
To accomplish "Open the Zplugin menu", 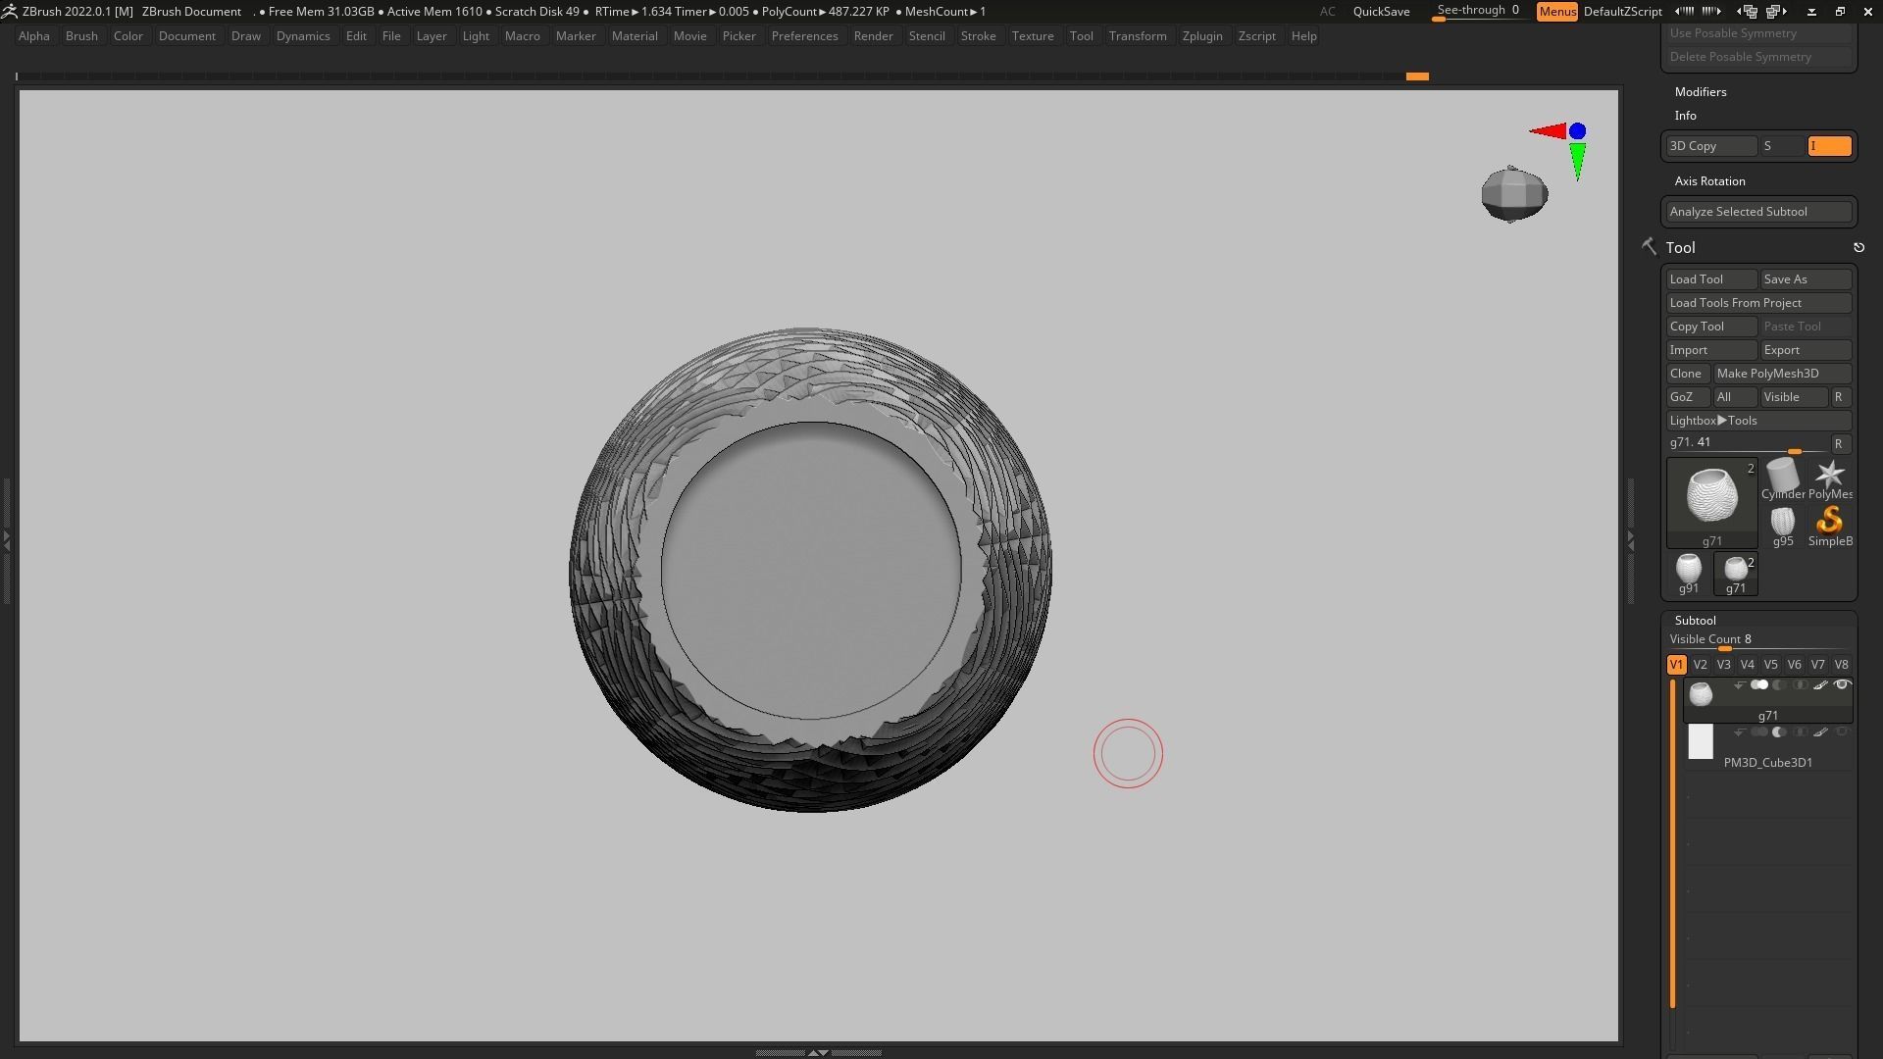I will point(1201,36).
